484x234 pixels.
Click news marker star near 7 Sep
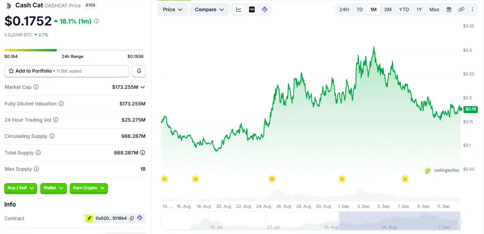click(x=405, y=179)
